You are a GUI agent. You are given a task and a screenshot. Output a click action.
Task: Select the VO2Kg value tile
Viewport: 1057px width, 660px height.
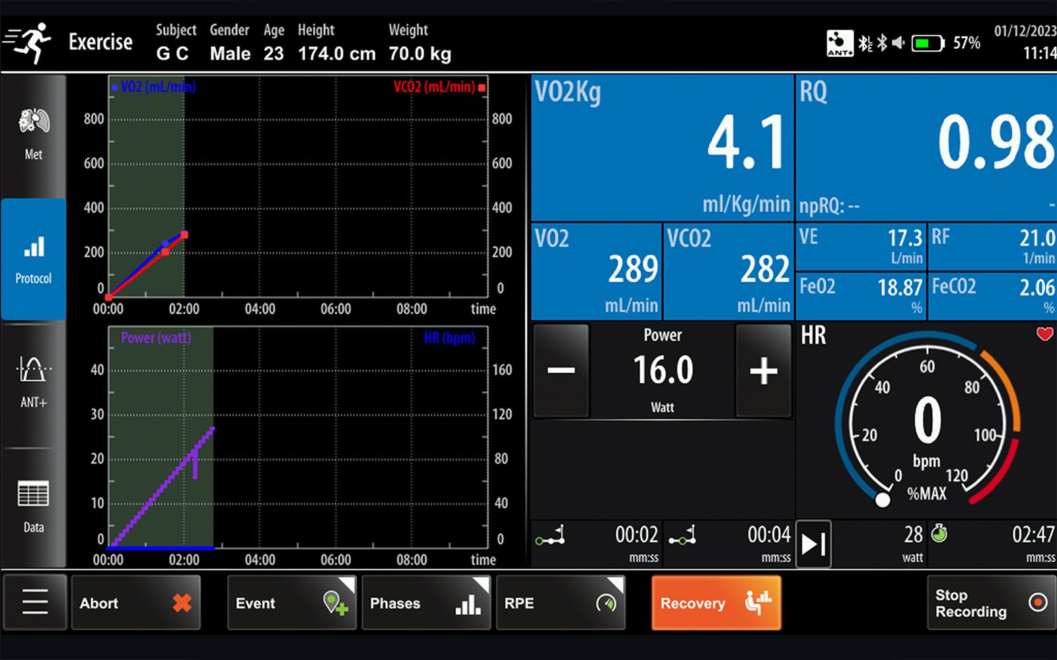(662, 147)
